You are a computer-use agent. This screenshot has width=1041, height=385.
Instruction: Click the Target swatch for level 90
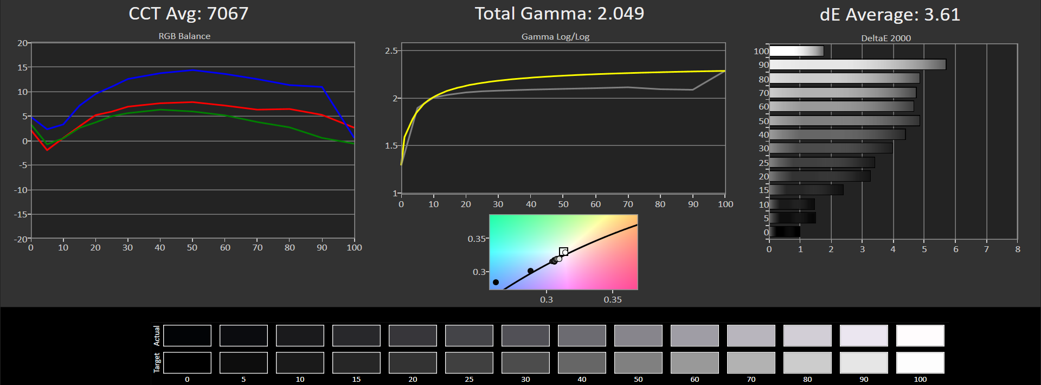[x=864, y=363]
